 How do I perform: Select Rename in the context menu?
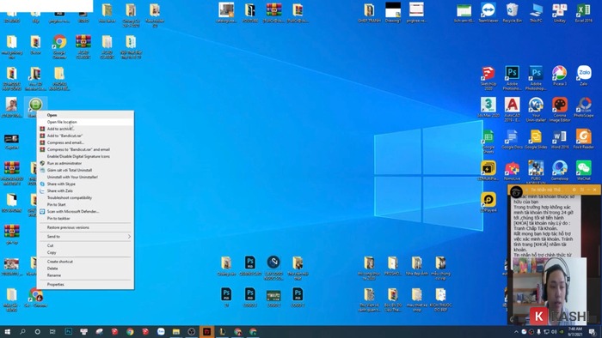pos(53,275)
